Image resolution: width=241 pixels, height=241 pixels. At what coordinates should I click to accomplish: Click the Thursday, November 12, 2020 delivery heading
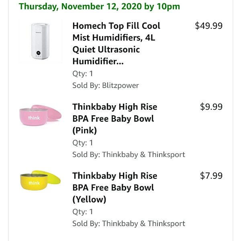99,6
